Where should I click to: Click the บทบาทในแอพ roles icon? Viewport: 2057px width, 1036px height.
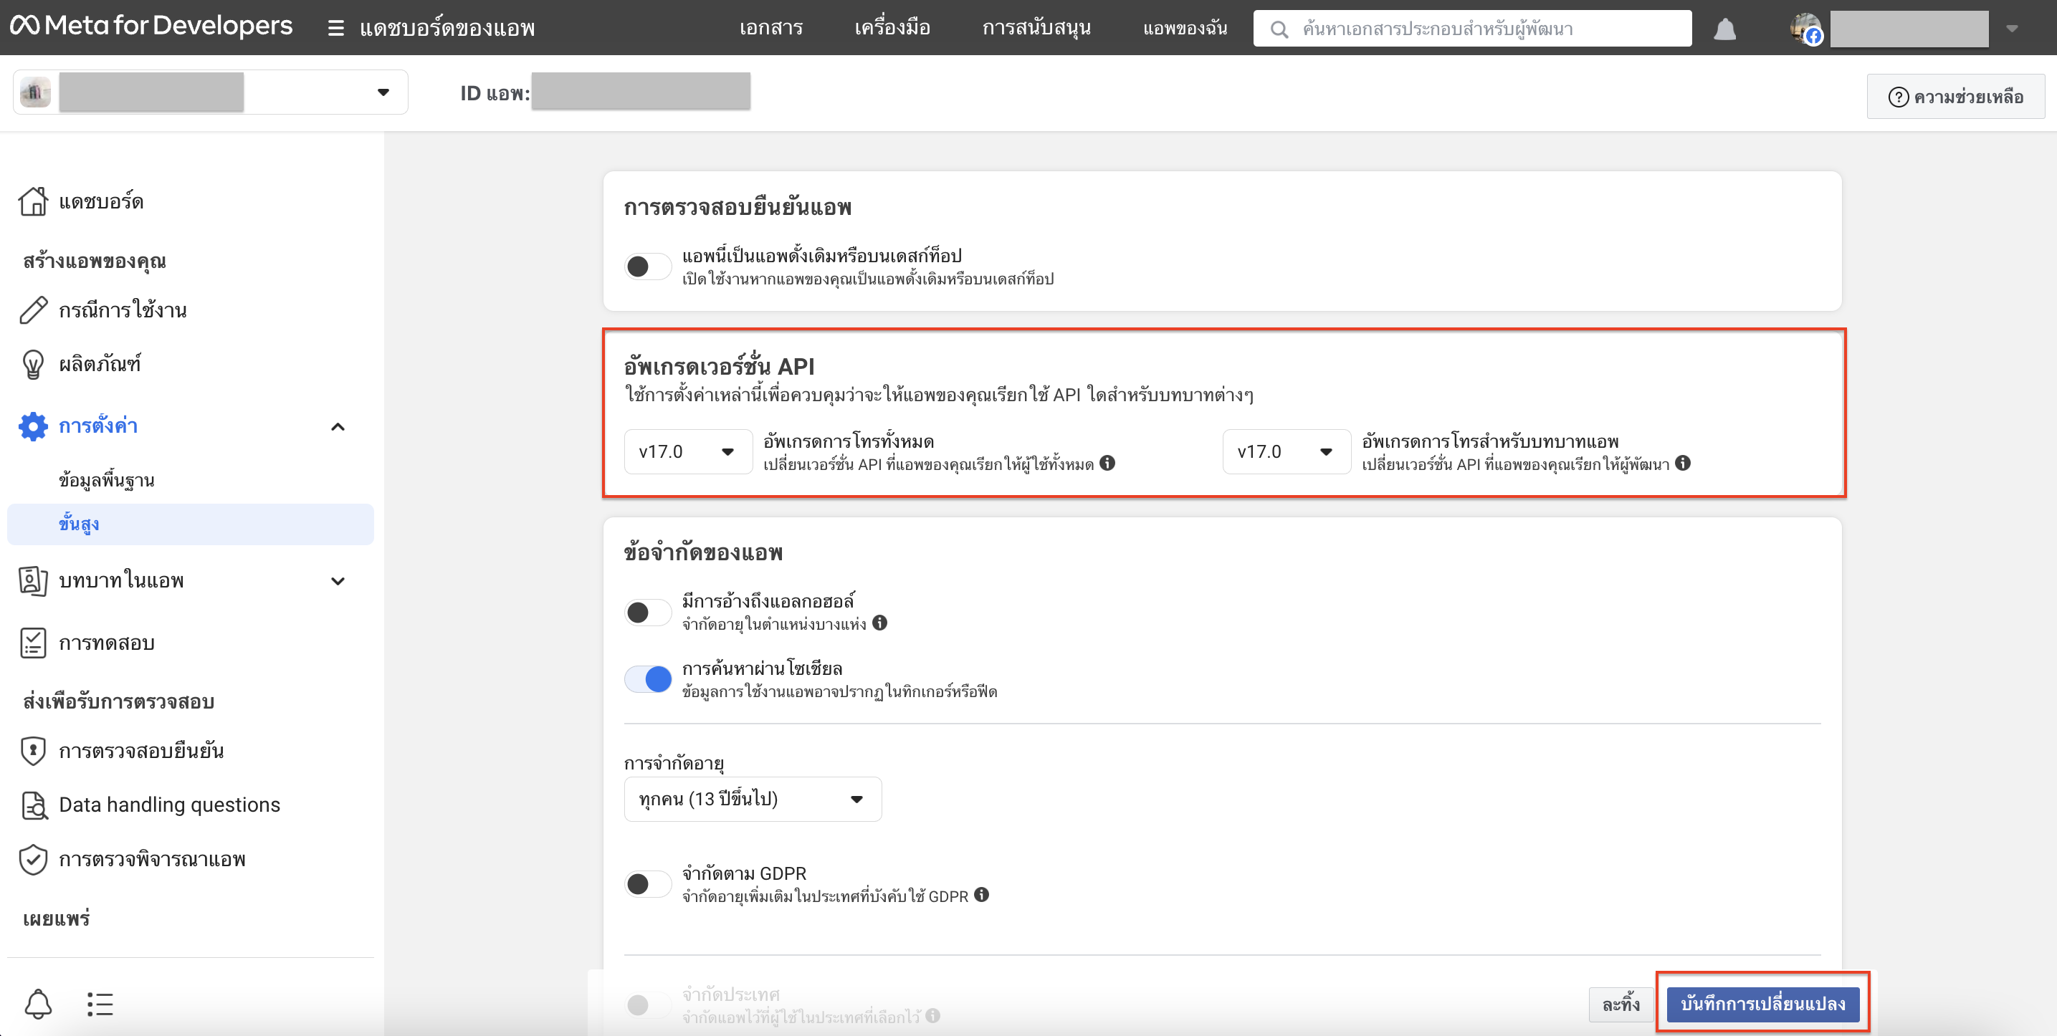pyautogui.click(x=33, y=580)
